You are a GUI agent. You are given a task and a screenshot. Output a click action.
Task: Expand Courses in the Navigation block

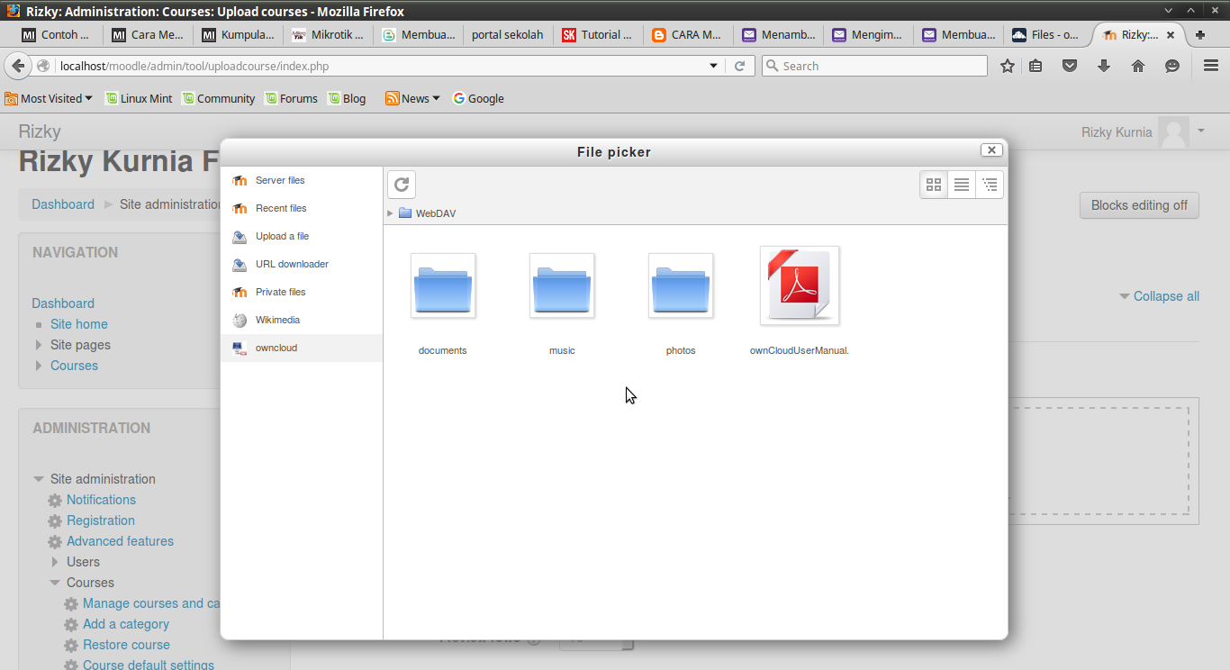pyautogui.click(x=39, y=366)
